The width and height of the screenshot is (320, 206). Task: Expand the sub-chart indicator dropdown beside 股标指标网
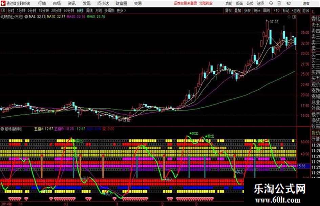click(2, 129)
